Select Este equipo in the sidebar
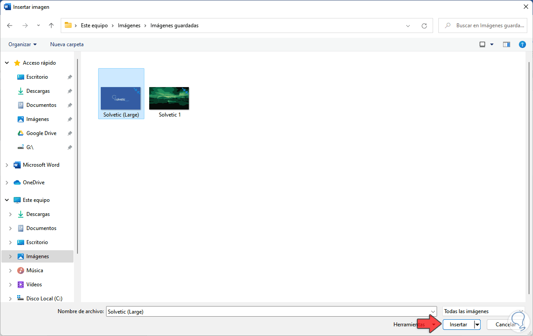Screen dimensions: 533x336 36,200
